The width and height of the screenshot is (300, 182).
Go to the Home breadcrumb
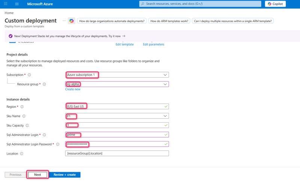point(9,13)
